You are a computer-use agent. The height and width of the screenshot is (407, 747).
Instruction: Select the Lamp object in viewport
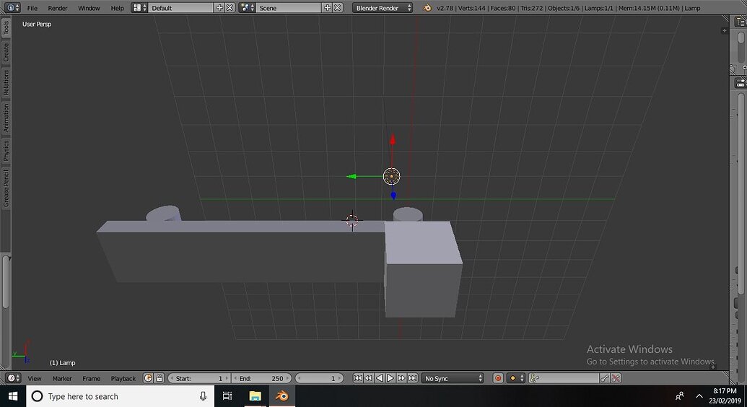(392, 176)
